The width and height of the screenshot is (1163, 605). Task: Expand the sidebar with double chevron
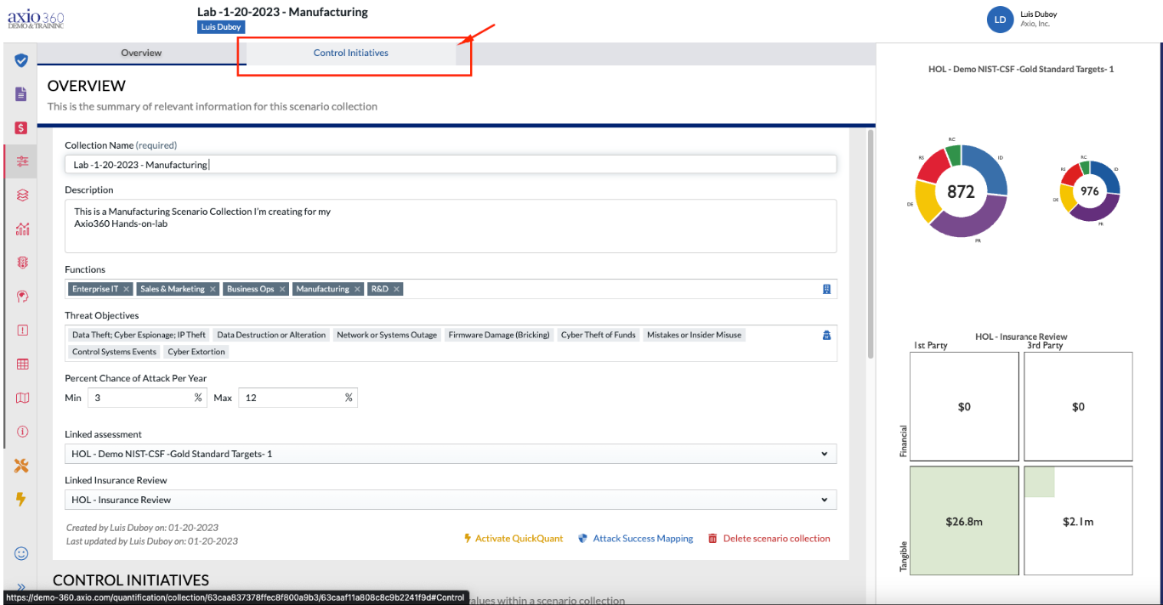click(x=22, y=586)
